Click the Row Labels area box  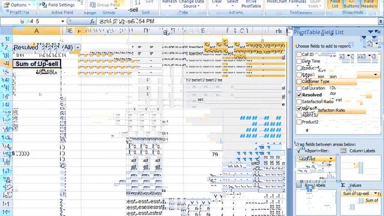tap(316, 202)
